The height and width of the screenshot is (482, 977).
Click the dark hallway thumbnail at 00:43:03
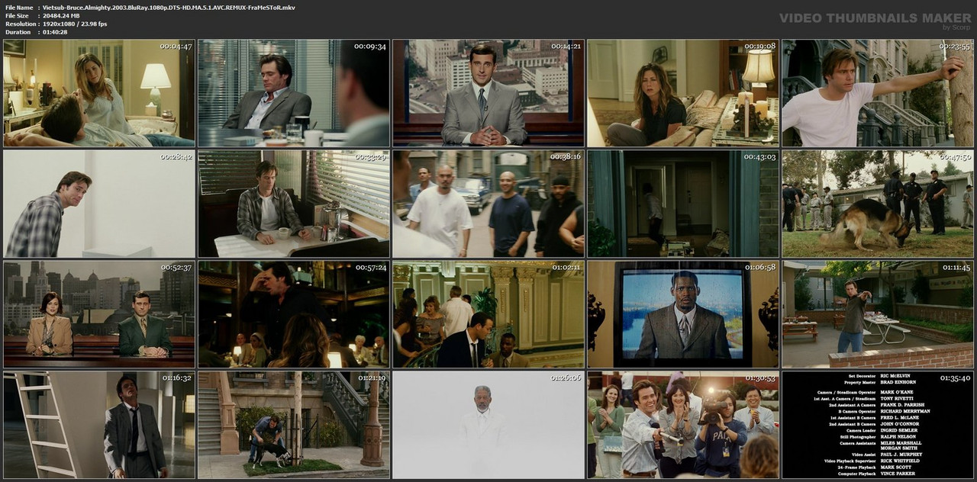pos(683,204)
